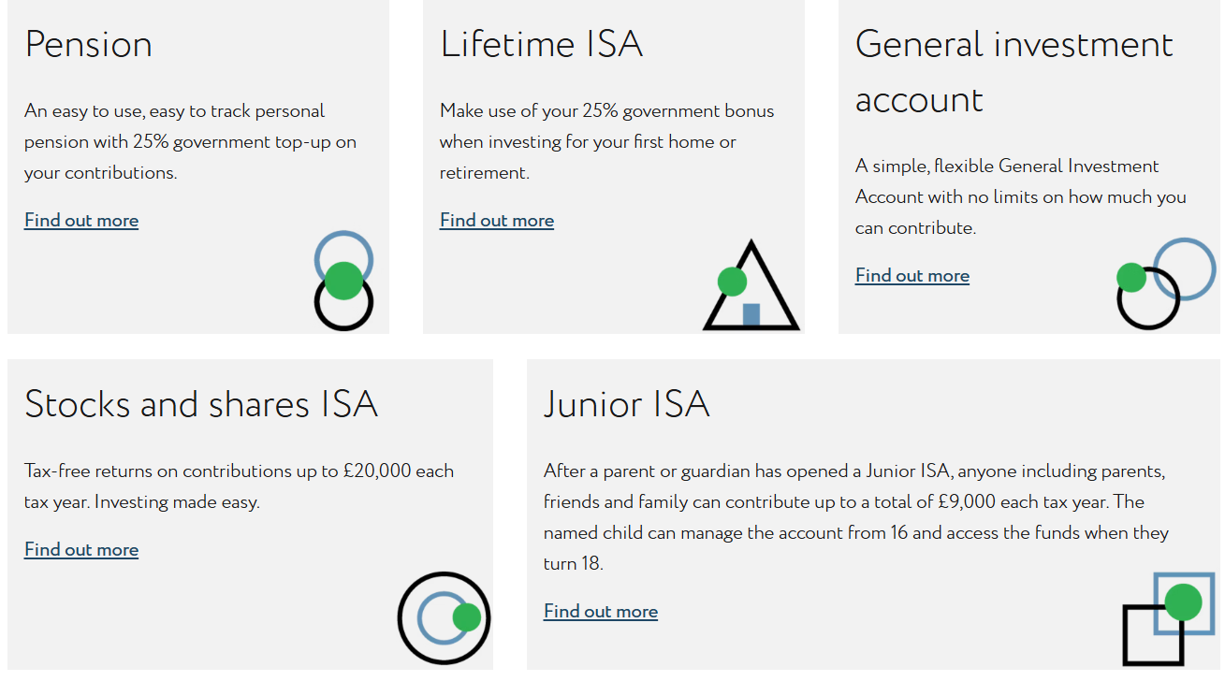Viewport: 1225px width, 681px height.
Task: Follow Find out more for Stocks and shares ISA
Action: [81, 550]
